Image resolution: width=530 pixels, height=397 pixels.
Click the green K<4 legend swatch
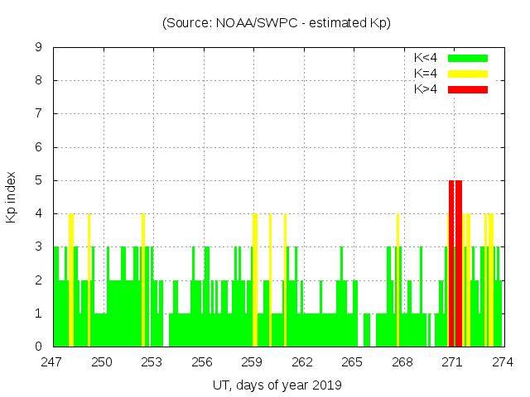point(468,58)
